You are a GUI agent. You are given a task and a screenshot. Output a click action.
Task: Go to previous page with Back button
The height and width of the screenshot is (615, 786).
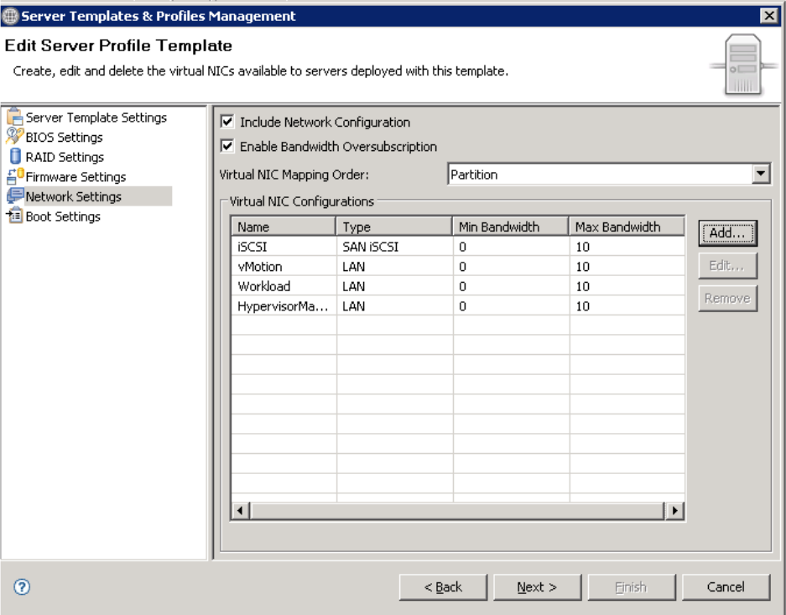[442, 587]
